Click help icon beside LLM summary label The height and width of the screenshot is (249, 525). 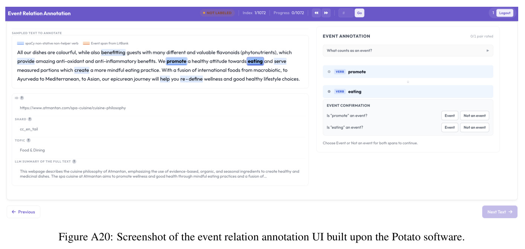pyautogui.click(x=74, y=161)
